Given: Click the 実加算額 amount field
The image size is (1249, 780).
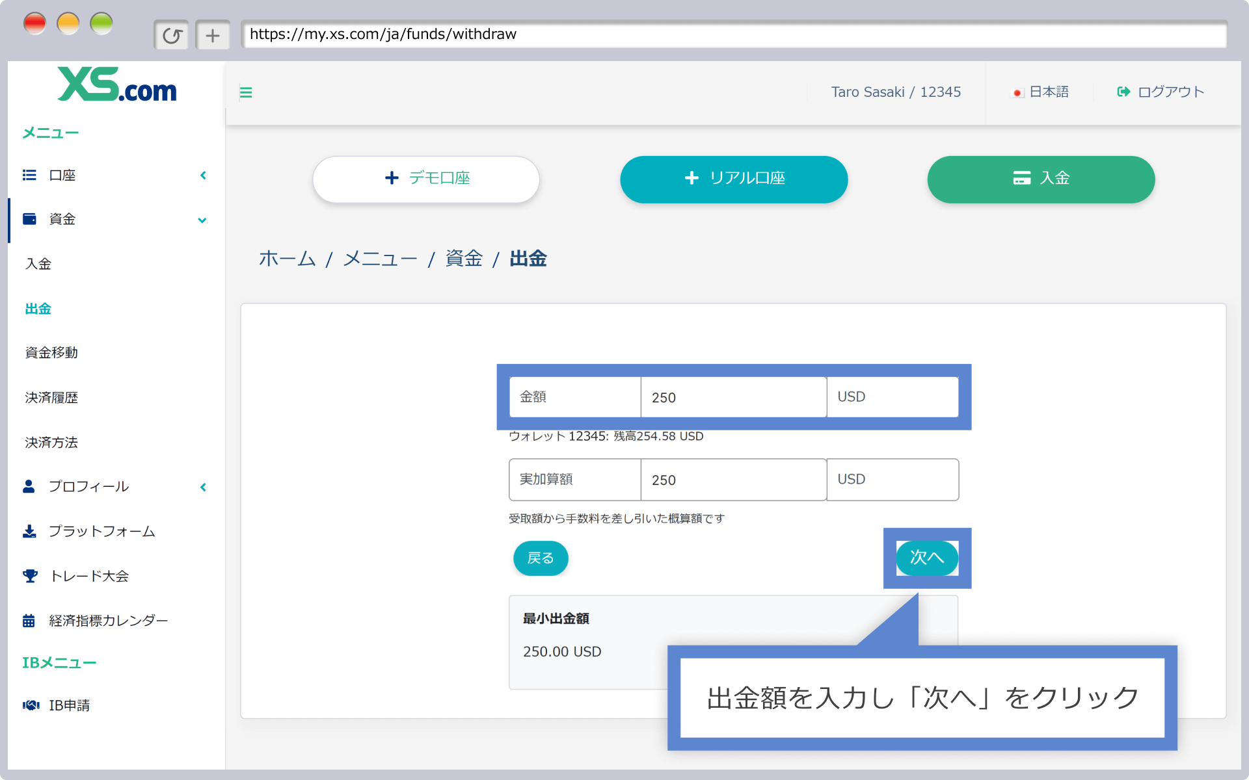Looking at the screenshot, I should click(734, 480).
